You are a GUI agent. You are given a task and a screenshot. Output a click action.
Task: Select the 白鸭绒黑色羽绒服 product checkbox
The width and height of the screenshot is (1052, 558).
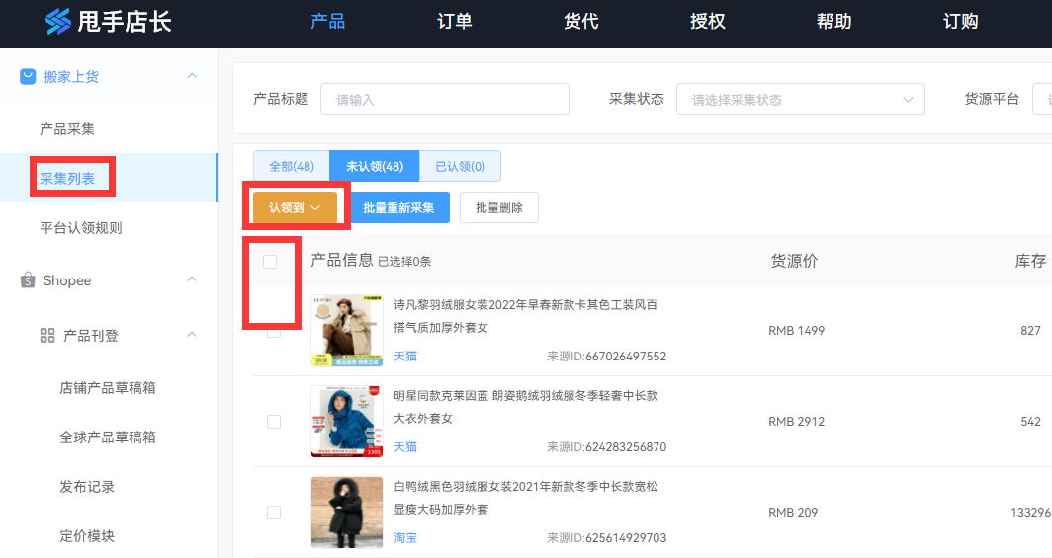274,513
